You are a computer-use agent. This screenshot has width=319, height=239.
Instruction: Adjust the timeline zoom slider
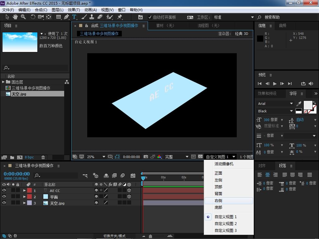(x=150, y=236)
